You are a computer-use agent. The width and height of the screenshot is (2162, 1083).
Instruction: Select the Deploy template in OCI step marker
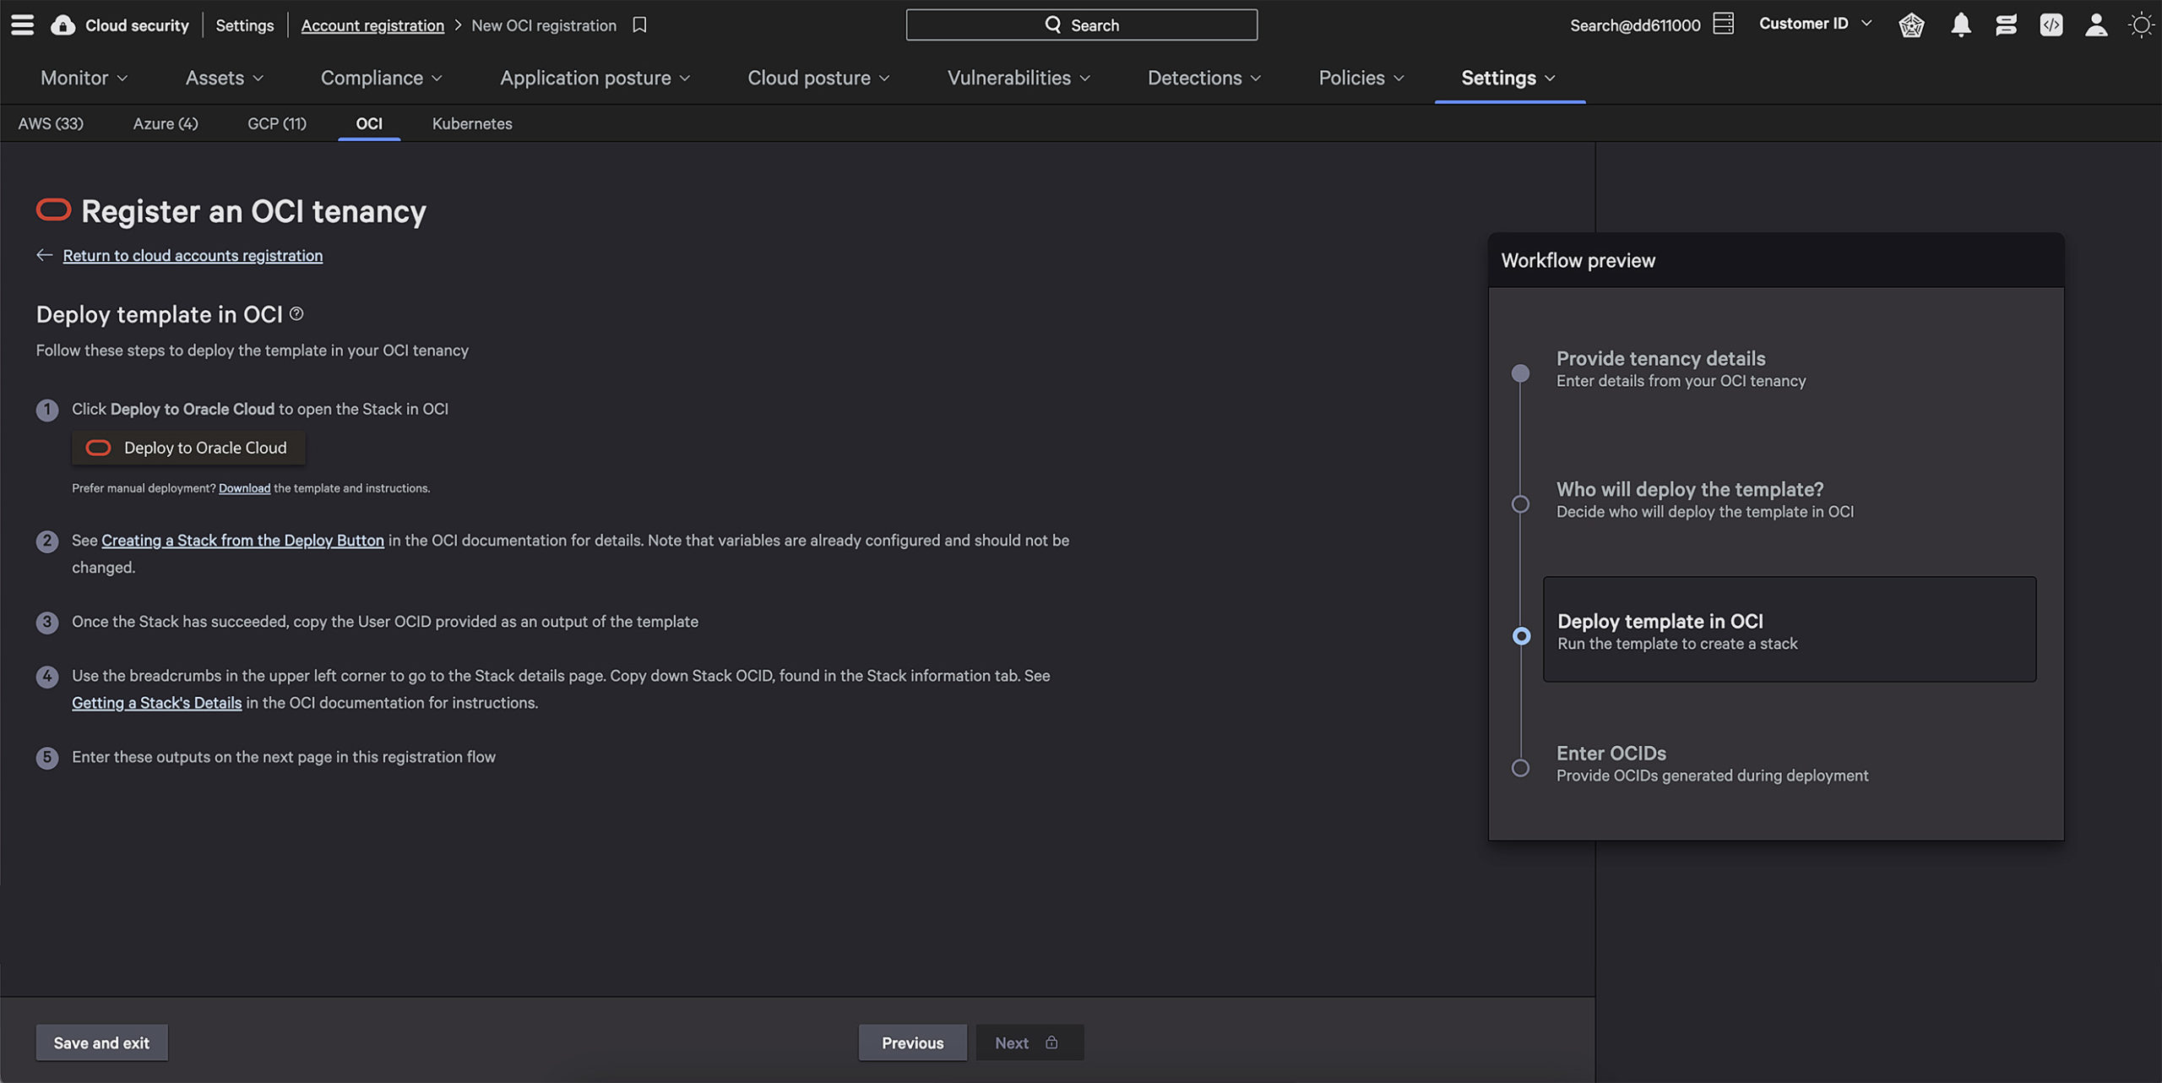click(1521, 635)
